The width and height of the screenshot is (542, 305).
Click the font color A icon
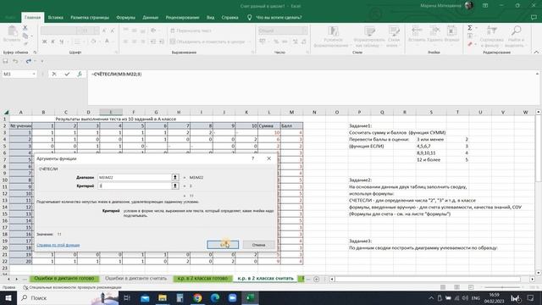coord(107,42)
